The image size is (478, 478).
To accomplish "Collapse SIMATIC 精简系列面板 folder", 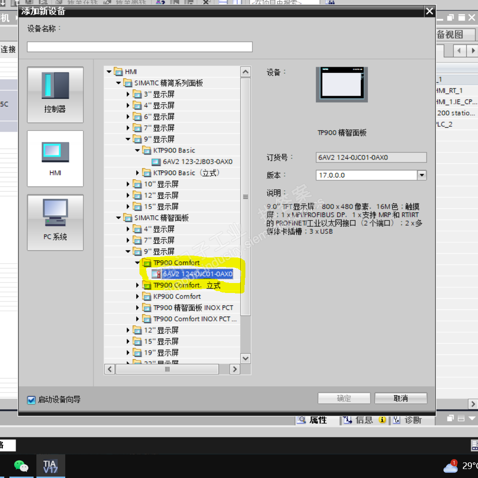I will pos(118,83).
